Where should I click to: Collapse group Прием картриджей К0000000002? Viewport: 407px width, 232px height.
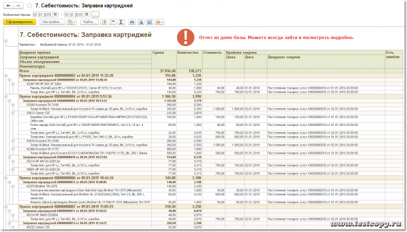tap(6, 76)
